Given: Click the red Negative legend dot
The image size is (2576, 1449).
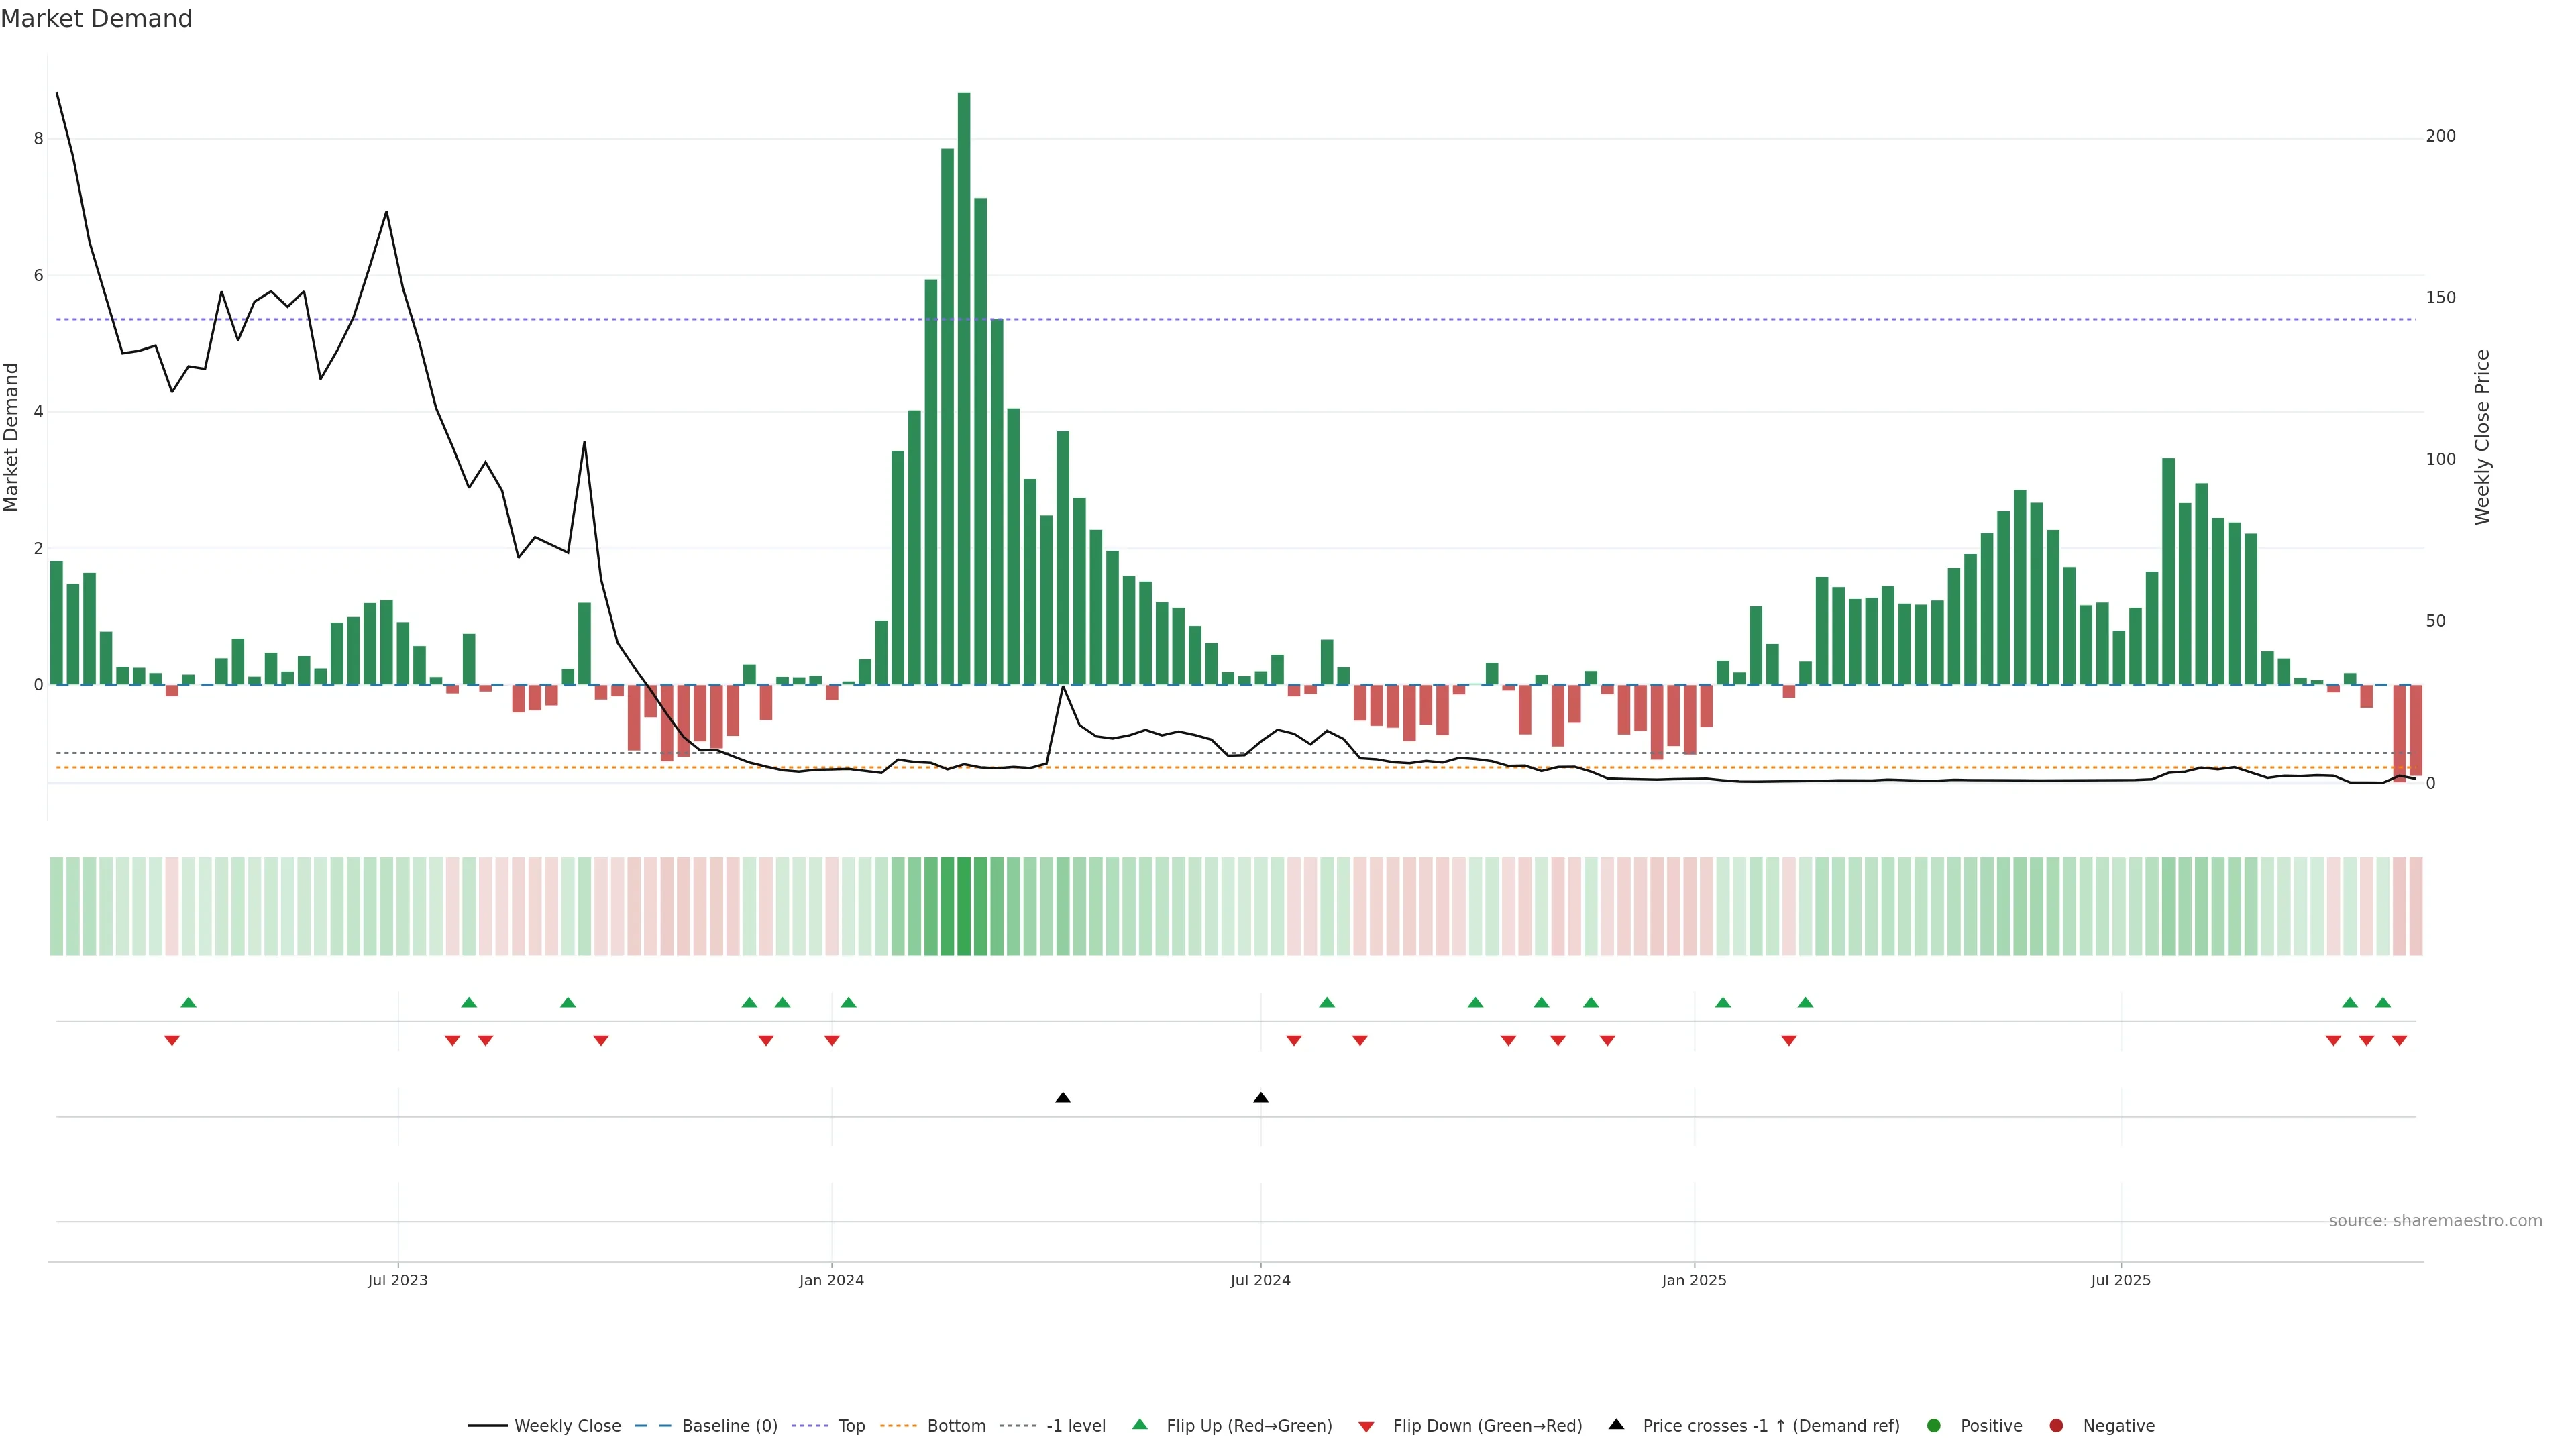Looking at the screenshot, I should pos(2056,1426).
